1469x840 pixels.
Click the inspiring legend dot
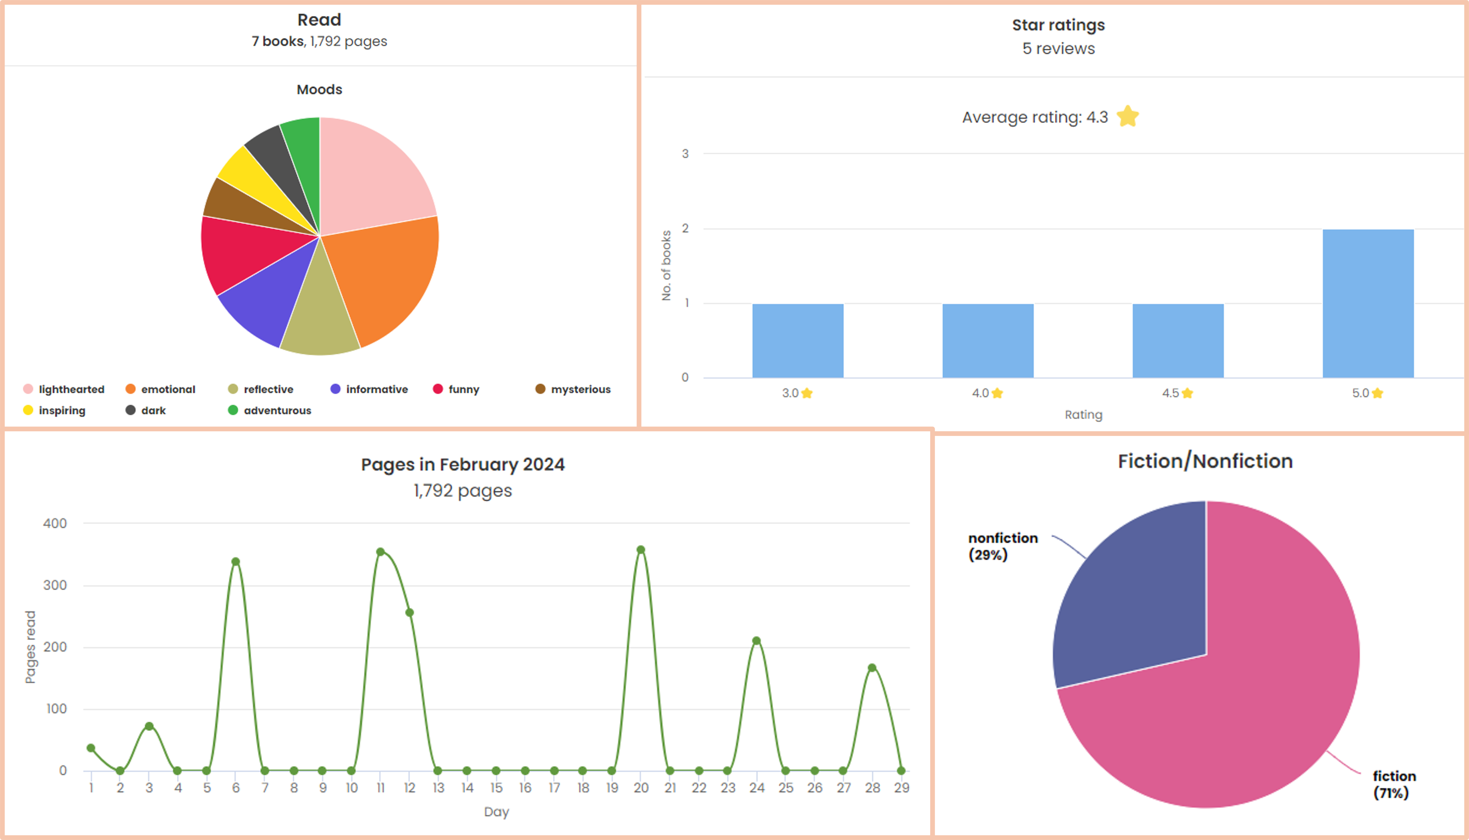(x=28, y=410)
